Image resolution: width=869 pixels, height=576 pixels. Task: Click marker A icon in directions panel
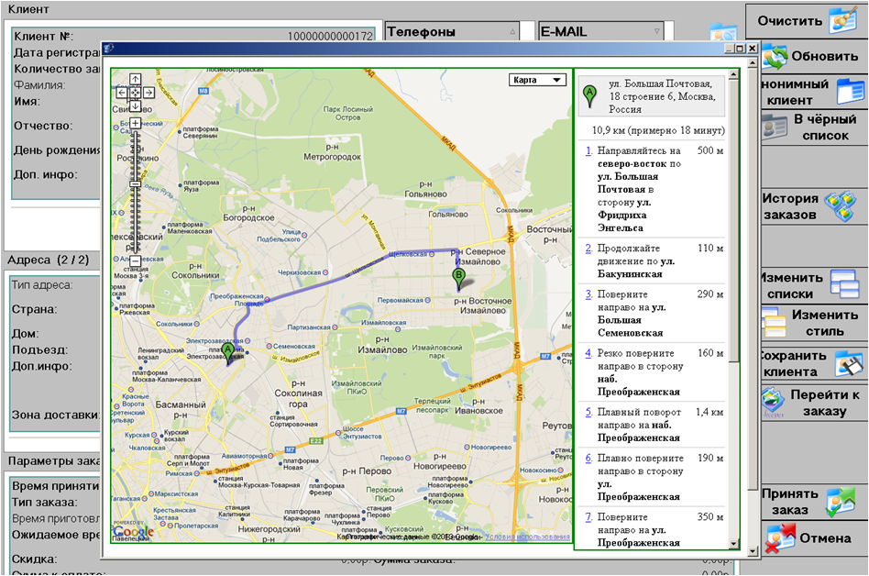[x=590, y=96]
